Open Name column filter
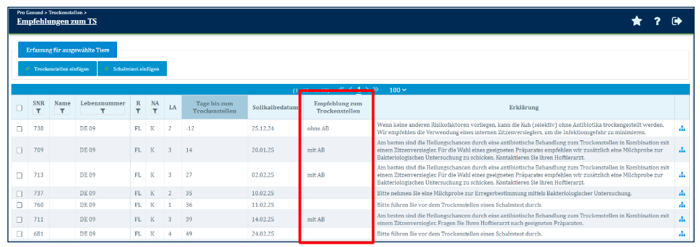Image resolution: width=700 pixels, height=247 pixels. point(63,111)
